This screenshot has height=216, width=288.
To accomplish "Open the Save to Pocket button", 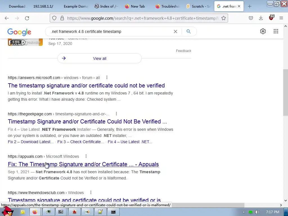I will (251, 18).
